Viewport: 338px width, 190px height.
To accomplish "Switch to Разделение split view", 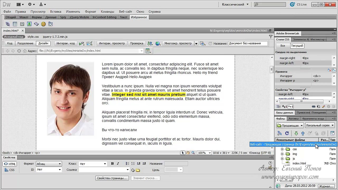I will 25,43.
